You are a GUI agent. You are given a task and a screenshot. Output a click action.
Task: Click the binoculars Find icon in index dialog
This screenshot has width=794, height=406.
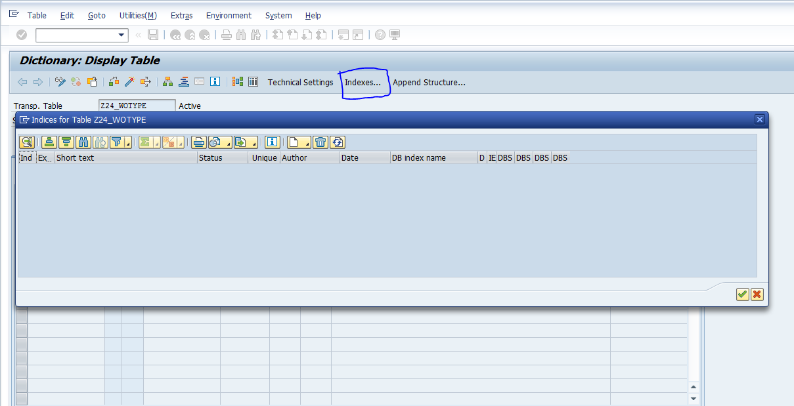pyautogui.click(x=83, y=142)
